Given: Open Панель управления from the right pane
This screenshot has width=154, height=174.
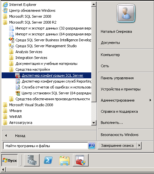Looking at the screenshot, I should 117,78.
